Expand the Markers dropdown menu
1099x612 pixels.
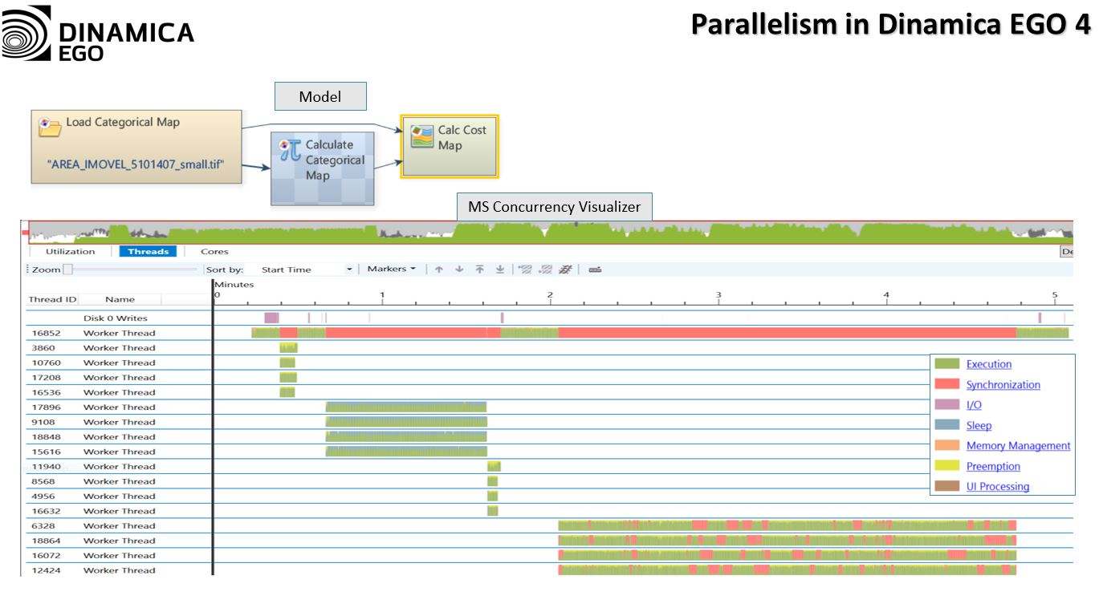[x=392, y=269]
